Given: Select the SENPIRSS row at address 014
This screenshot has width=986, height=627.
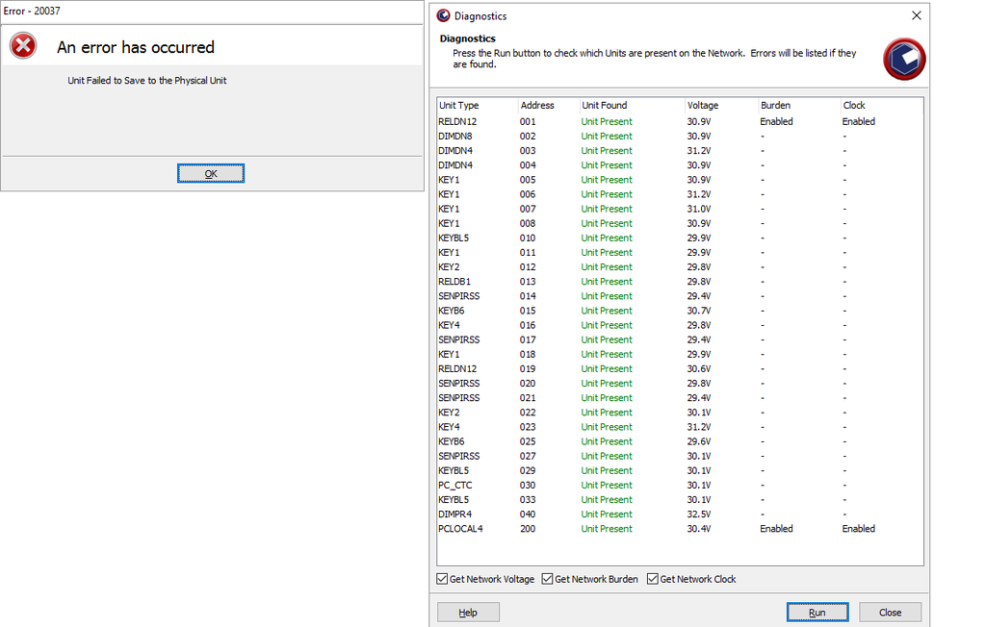Looking at the screenshot, I should 680,296.
